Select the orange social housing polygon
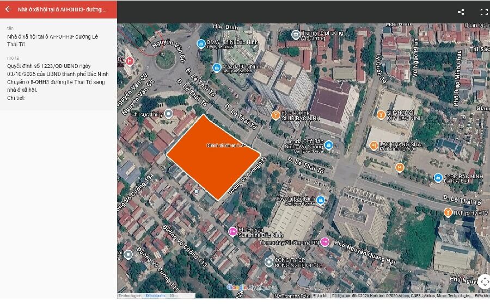The image size is (490, 306). (x=213, y=157)
